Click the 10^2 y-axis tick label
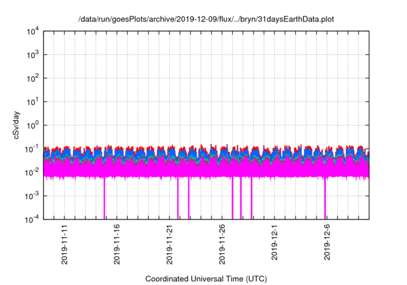The height and width of the screenshot is (285, 407). [x=32, y=78]
